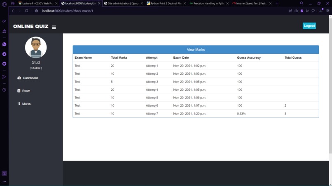332x186 pixels.
Task: Open the three-dots sidebar setup
Action: point(4,181)
